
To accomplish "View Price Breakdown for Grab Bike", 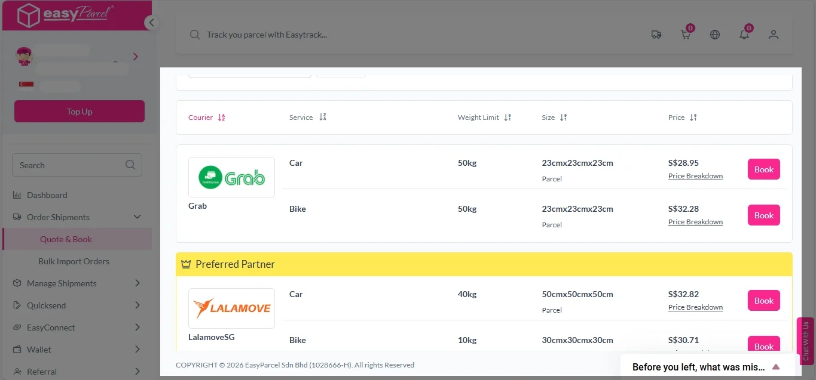I will click(x=695, y=222).
